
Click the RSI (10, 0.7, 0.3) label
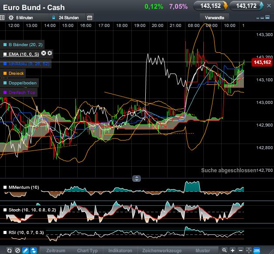coord(26,233)
